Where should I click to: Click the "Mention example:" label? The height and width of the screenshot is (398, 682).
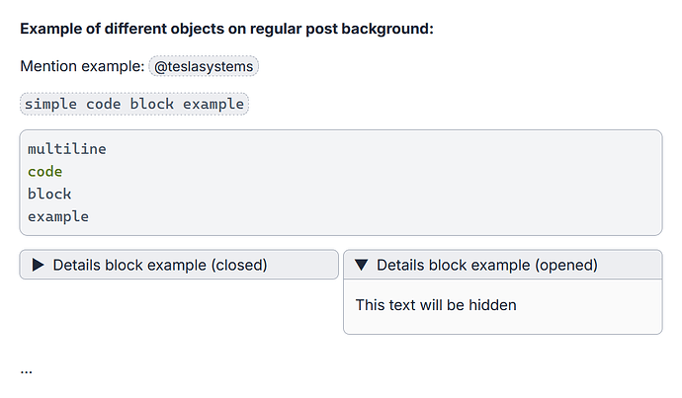82,67
